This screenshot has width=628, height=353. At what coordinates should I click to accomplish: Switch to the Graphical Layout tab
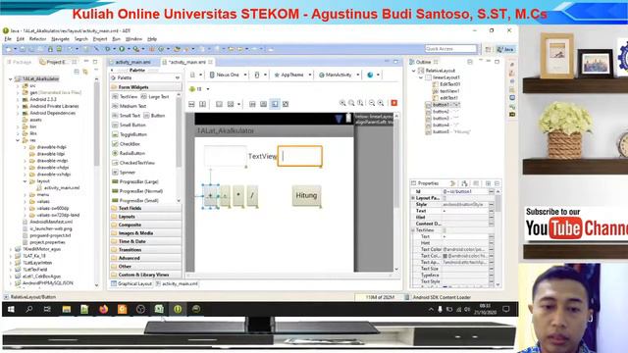click(x=131, y=283)
